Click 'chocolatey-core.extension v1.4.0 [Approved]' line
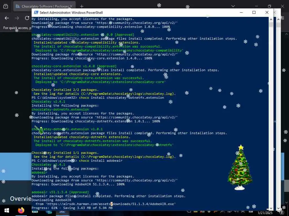Screen dimensions: 289x216 click(74, 66)
